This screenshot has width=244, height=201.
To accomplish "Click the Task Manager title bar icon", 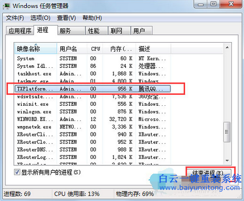I will tap(7, 6).
